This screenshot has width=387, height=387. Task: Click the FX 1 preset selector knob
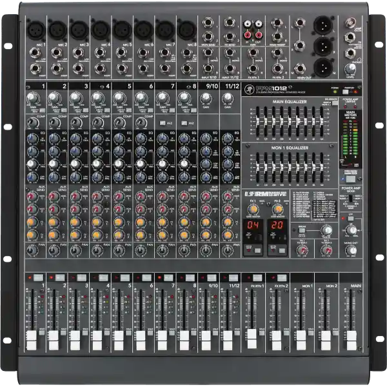(253, 210)
